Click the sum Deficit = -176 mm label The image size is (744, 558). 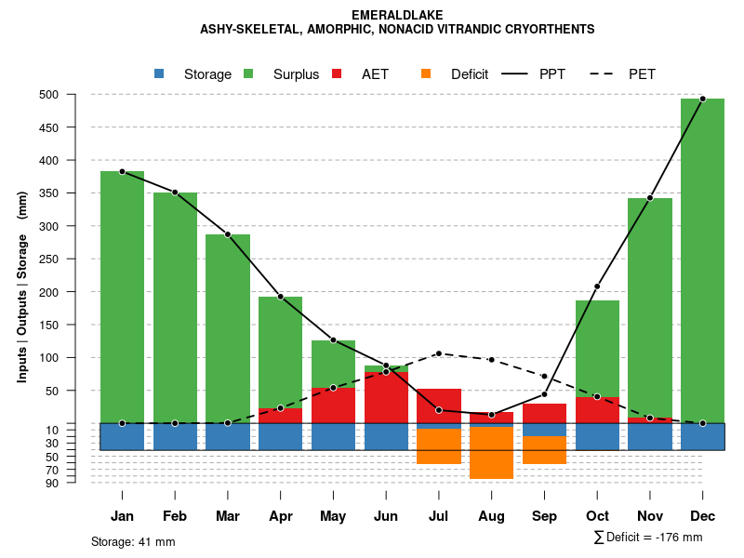[x=647, y=537]
